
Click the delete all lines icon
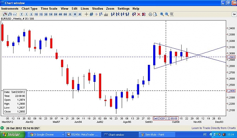click(144, 14)
